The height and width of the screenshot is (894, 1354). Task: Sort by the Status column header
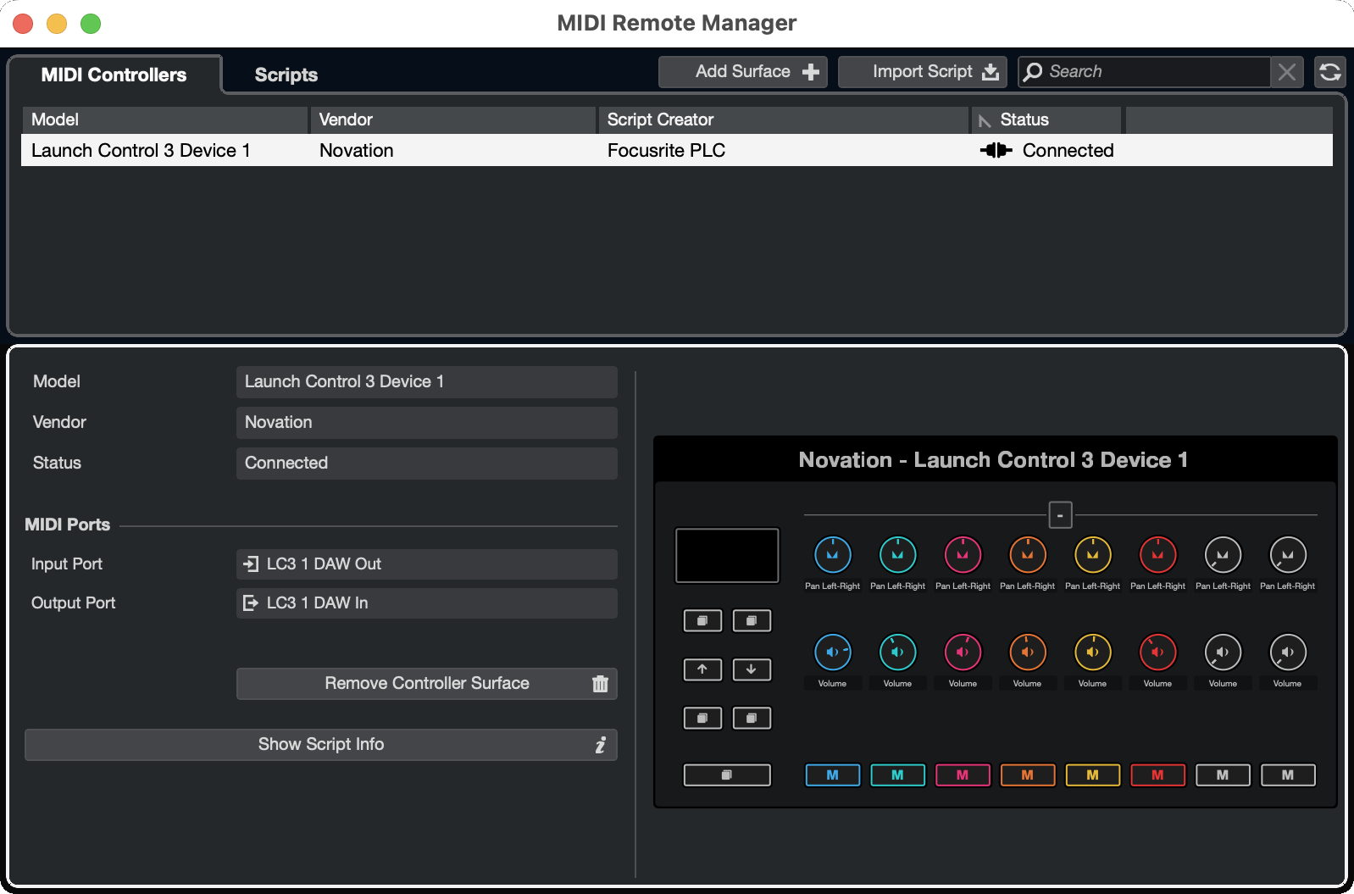[1046, 119]
